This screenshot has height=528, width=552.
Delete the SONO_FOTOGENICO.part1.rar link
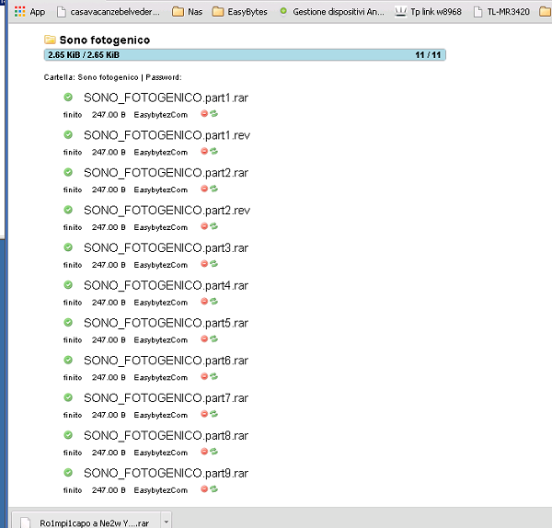coord(204,114)
